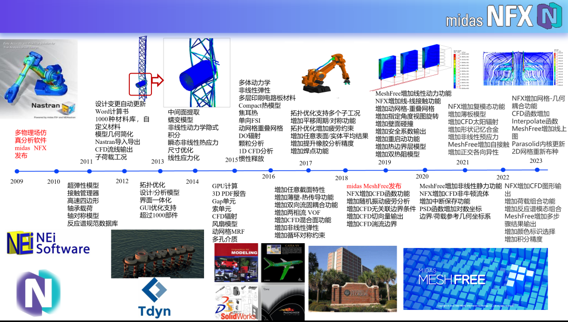The width and height of the screenshot is (568, 322).
Task: Click the midas NFX logo in header
Action: [x=503, y=17]
